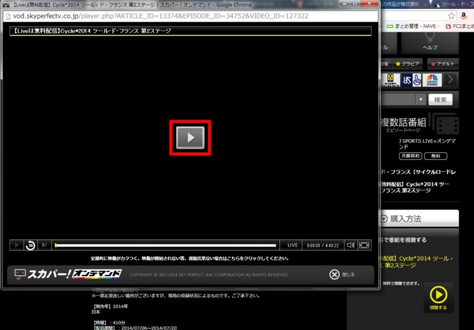Click the 検索 search button
This screenshot has width=474, height=330.
click(440, 100)
